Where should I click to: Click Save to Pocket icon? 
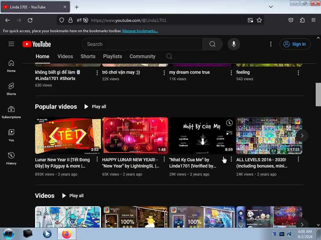pyautogui.click(x=291, y=20)
